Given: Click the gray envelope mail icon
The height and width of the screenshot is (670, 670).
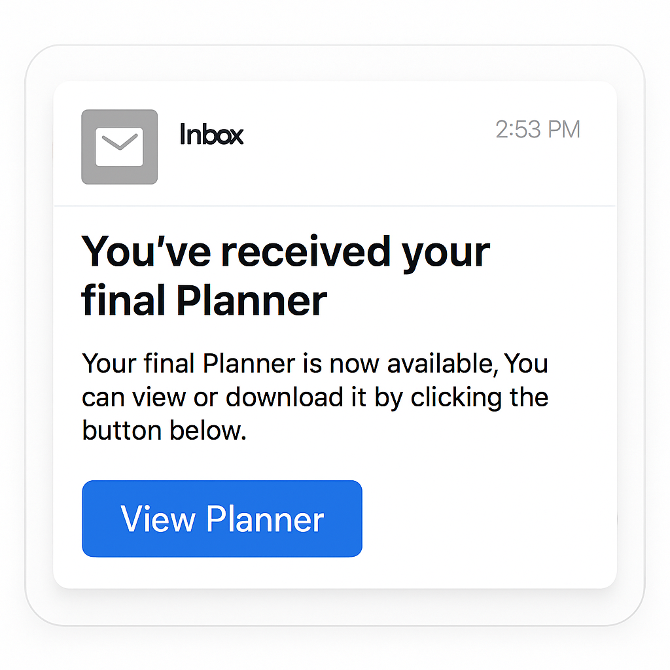Looking at the screenshot, I should pos(119,147).
